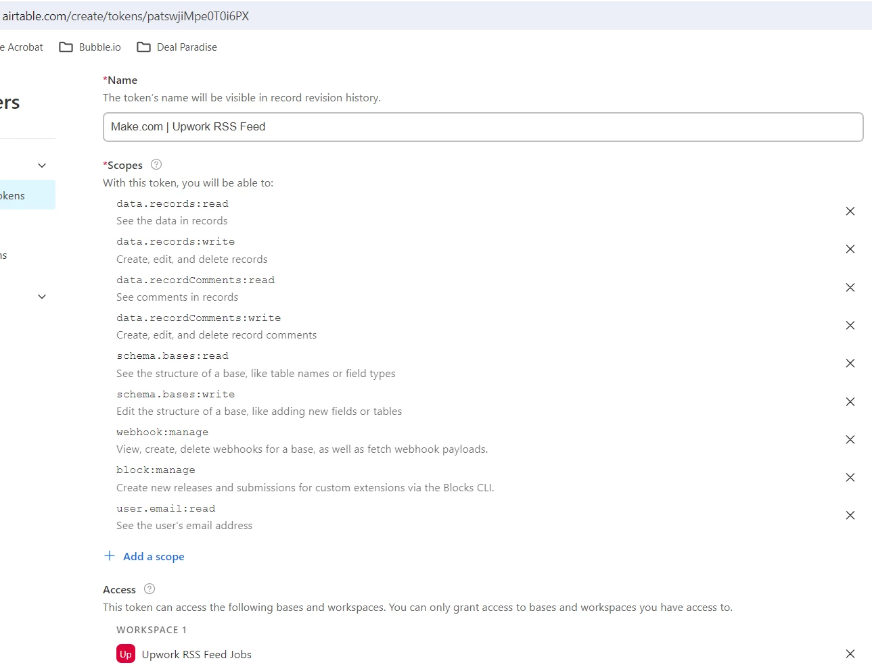Screen dimensions: 872x667
Task: Click the Add a scope link
Action: click(154, 557)
